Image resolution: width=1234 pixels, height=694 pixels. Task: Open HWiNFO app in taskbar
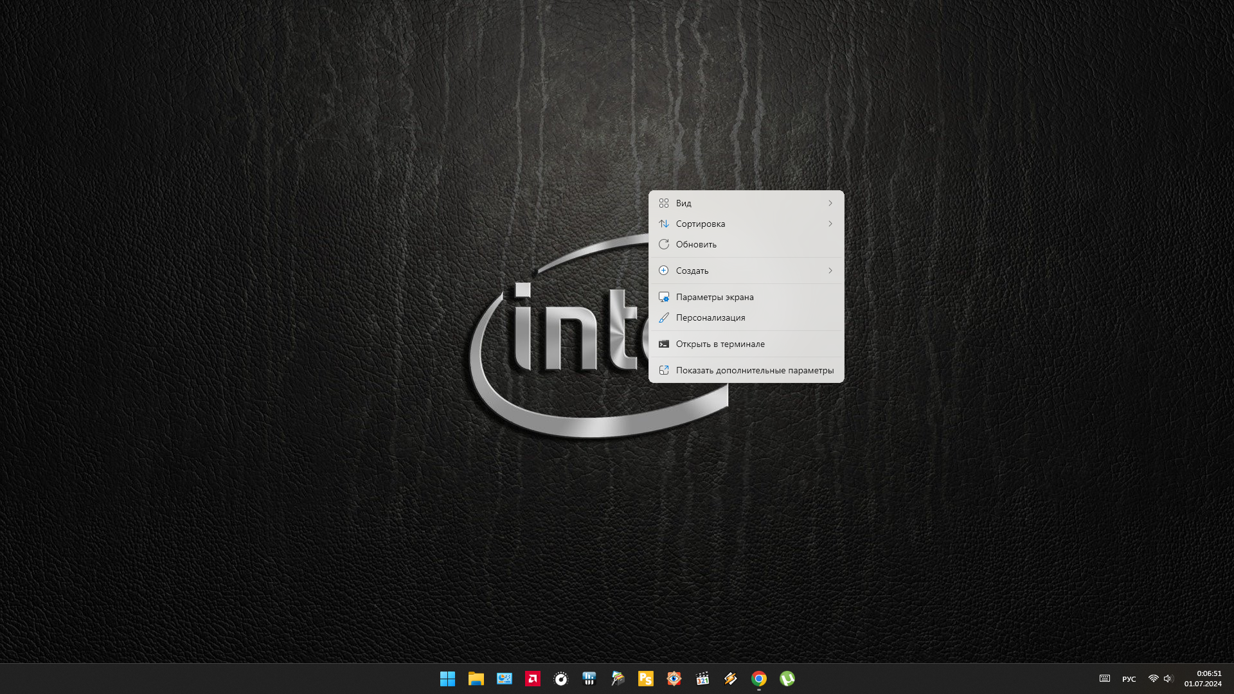589,679
